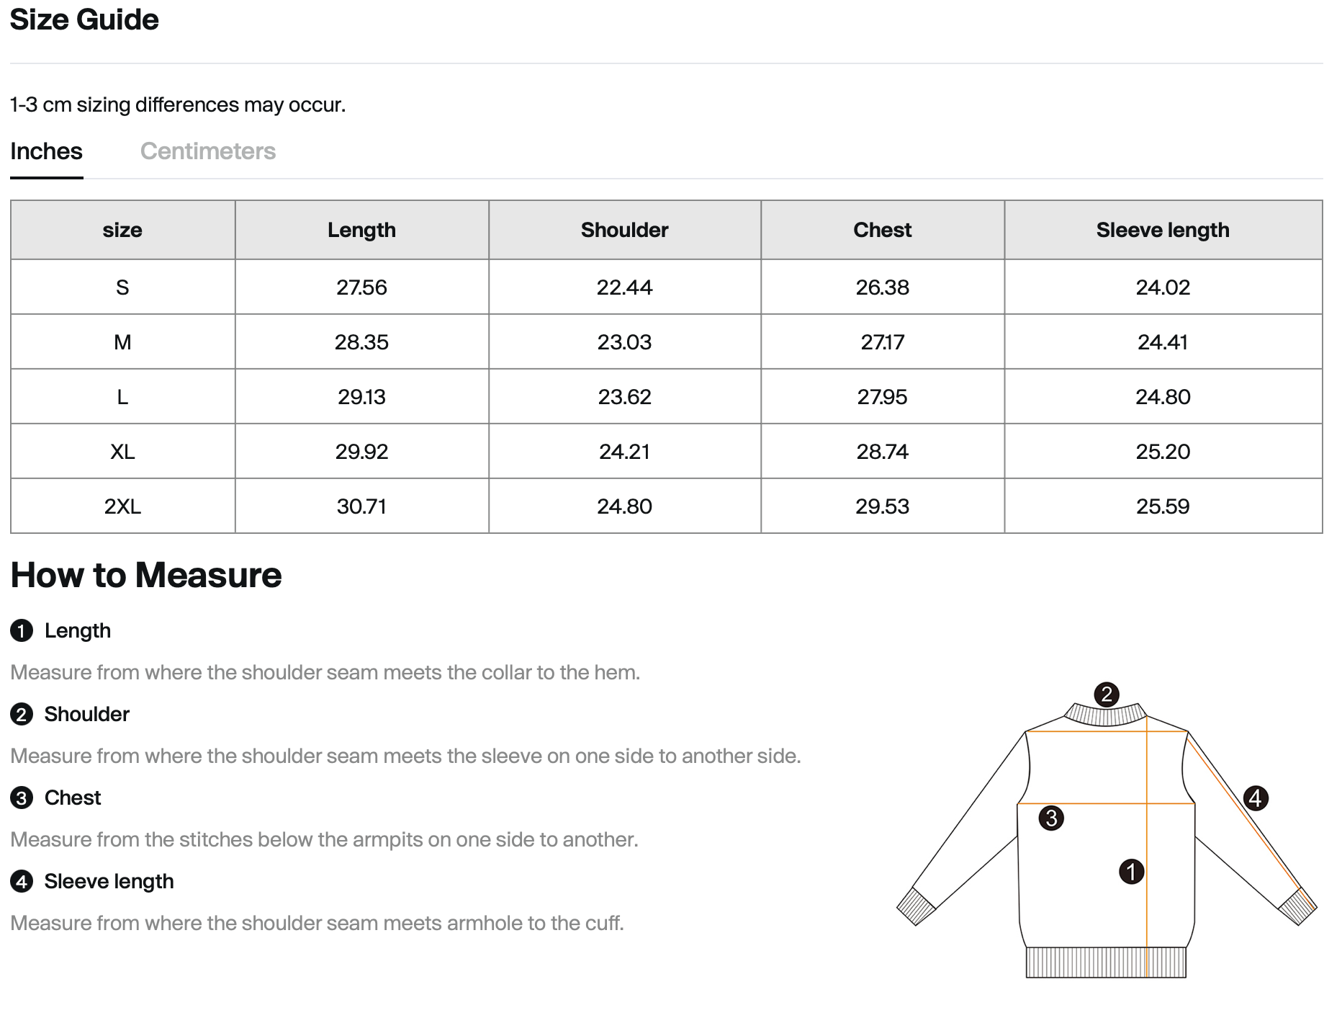Viewport: 1342px width, 1036px height.
Task: Click the Size Guide heading
Action: tap(84, 20)
